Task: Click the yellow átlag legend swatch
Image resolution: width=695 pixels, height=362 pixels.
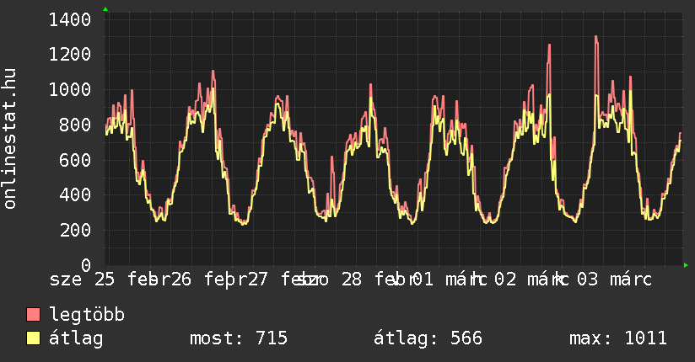Action: click(34, 338)
